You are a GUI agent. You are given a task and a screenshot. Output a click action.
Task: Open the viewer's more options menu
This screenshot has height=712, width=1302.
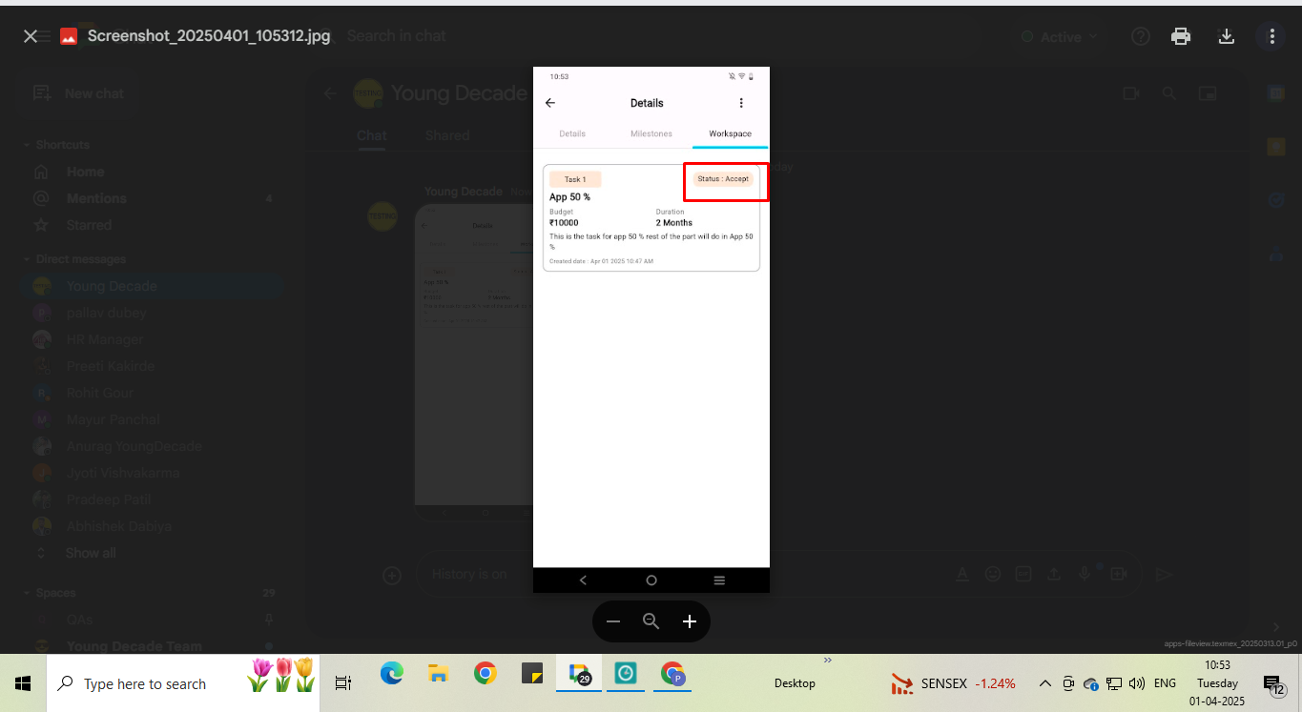[x=1271, y=36]
